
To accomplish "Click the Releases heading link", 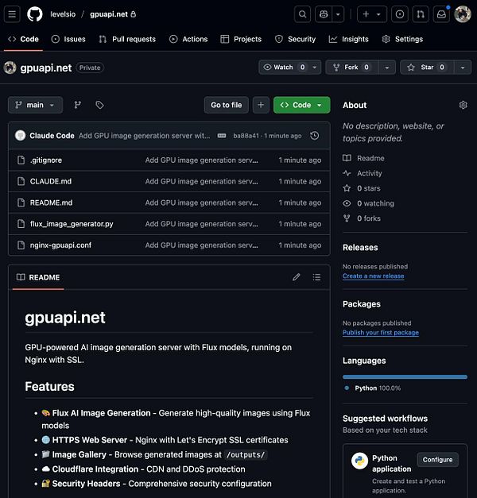I will tap(360, 248).
